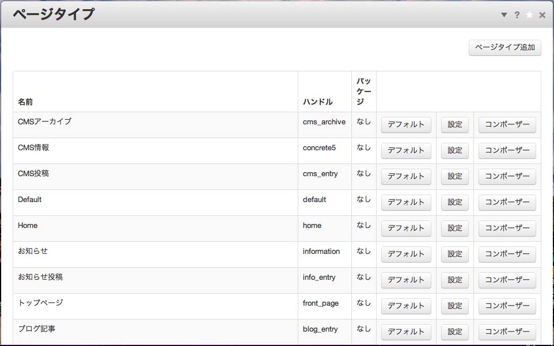Open 設定 for Home row
Viewport: 554px width, 346px height.
tap(455, 228)
